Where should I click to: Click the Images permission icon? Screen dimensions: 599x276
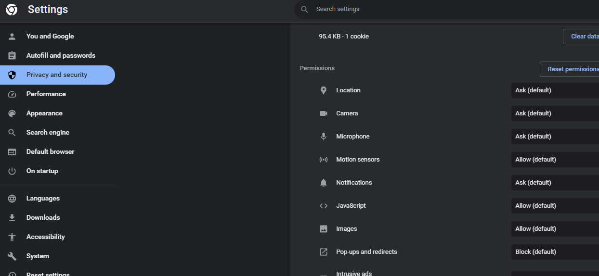[x=324, y=229]
